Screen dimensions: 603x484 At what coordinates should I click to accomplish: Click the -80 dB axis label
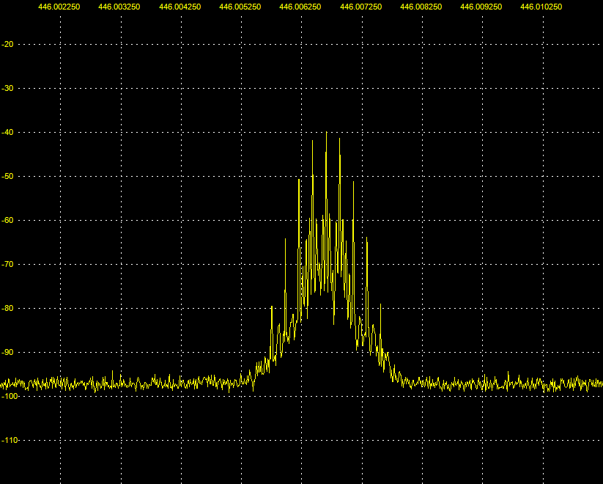(7, 309)
